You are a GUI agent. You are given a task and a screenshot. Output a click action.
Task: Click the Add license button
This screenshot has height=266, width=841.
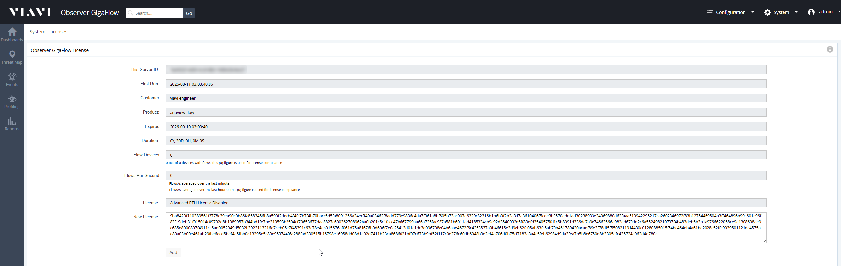coord(173,252)
